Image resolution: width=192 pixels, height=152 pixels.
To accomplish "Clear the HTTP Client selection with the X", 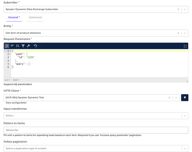I will (x=169, y=98).
